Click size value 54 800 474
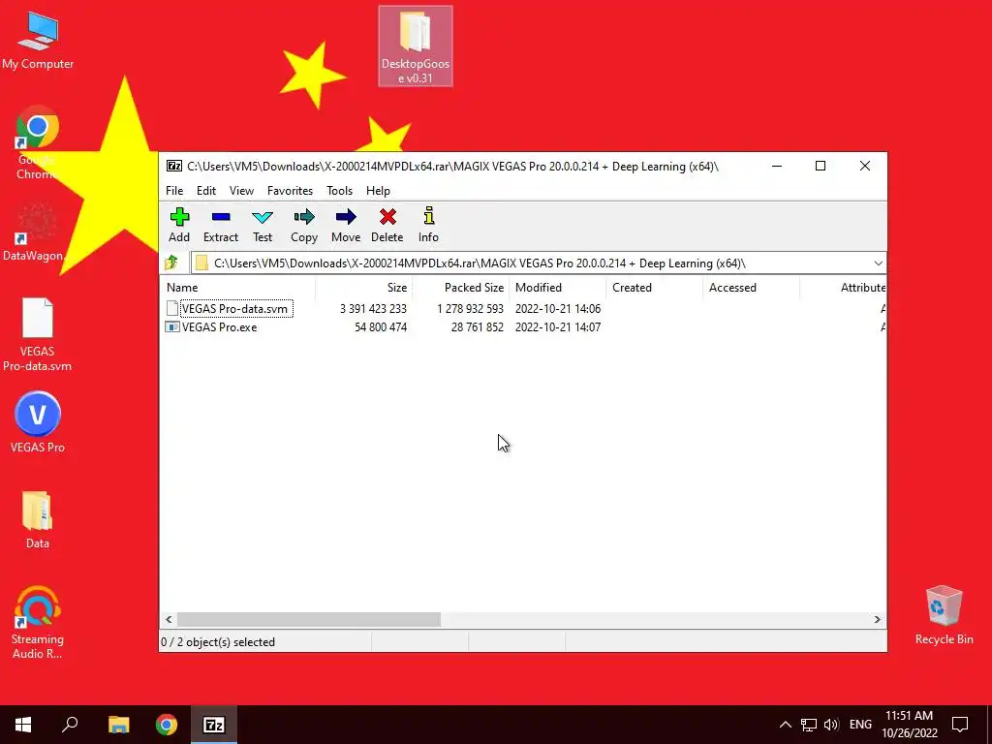This screenshot has height=744, width=992. (380, 327)
